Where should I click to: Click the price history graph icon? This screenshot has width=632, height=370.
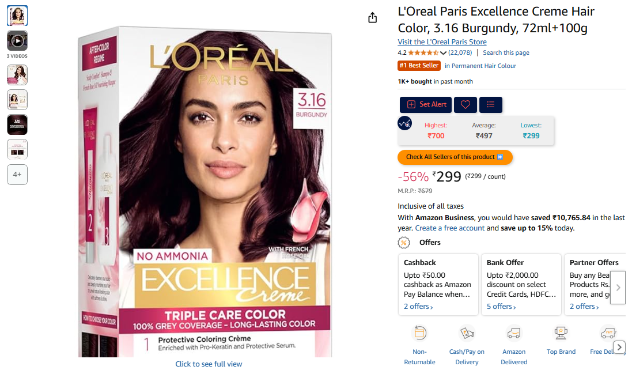[x=404, y=123]
